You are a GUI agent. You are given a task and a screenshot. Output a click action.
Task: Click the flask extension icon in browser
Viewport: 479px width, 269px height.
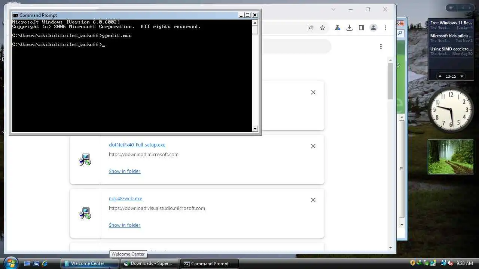338,28
